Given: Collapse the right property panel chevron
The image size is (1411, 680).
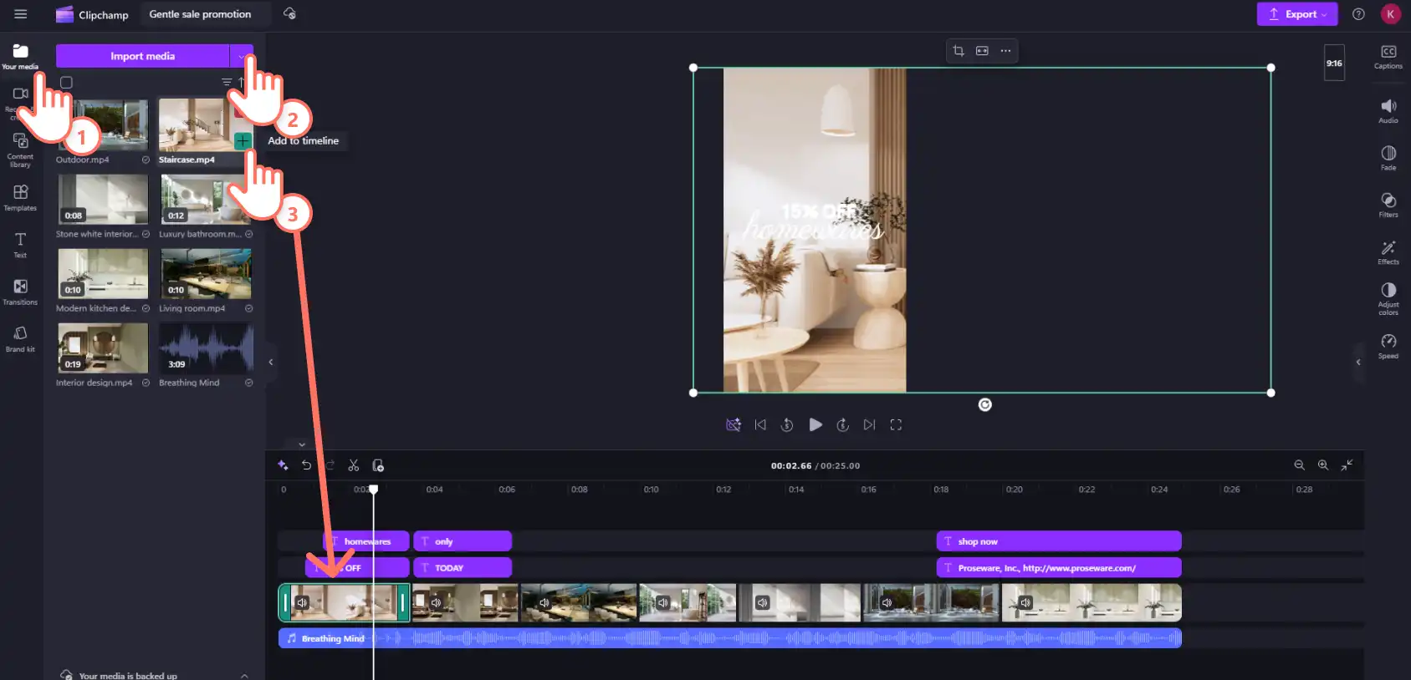Looking at the screenshot, I should click(1358, 362).
